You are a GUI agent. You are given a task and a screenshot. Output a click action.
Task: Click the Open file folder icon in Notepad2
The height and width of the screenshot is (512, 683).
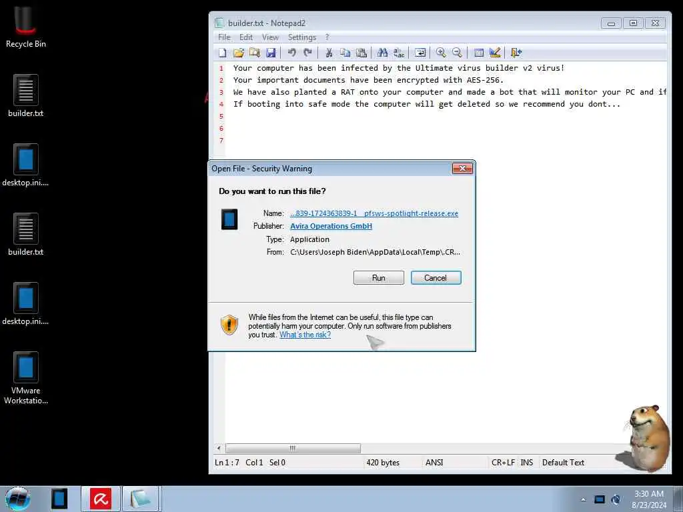click(238, 53)
